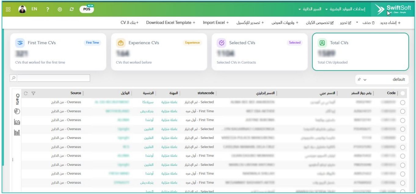Select the Selected CVs card
Viewport: 416px width, 194px height.
(x=260, y=52)
